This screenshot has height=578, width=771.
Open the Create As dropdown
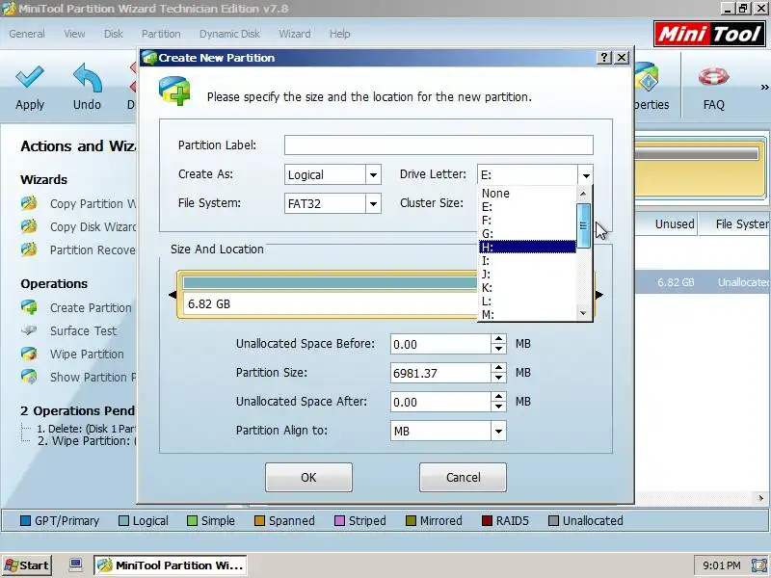[373, 175]
